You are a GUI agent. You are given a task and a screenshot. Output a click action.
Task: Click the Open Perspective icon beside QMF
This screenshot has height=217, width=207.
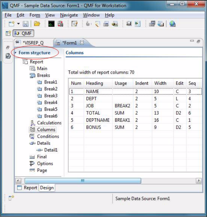tap(8, 33)
